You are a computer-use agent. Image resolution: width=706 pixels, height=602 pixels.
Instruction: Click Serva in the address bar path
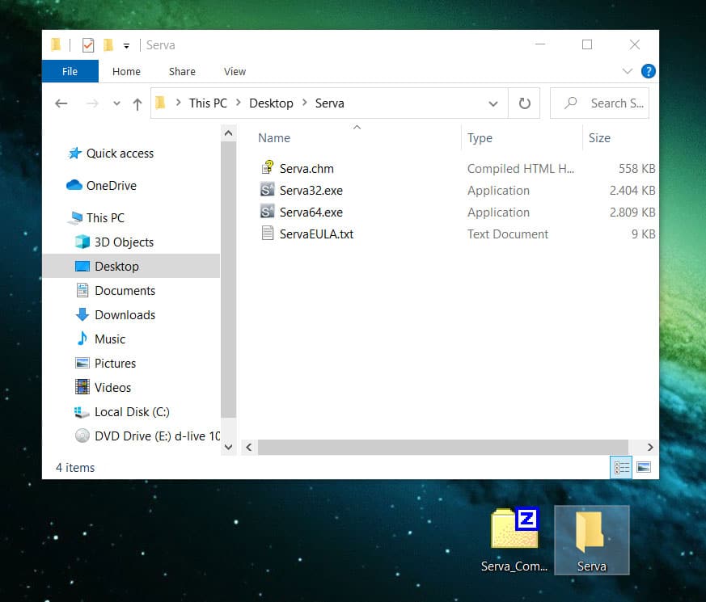330,103
